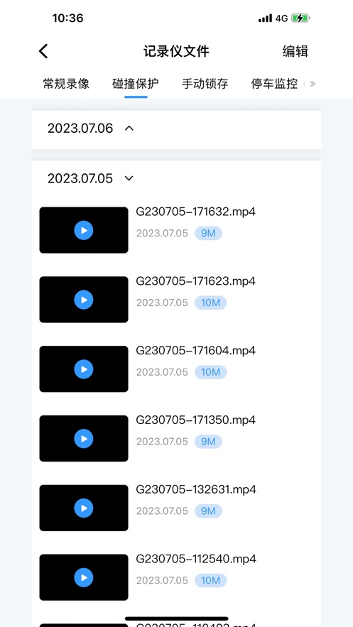The width and height of the screenshot is (353, 627).
Task: Open the 手动锁存 tab
Action: coord(205,84)
